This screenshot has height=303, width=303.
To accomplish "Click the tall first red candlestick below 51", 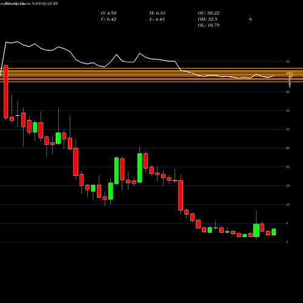I will click(6, 92).
